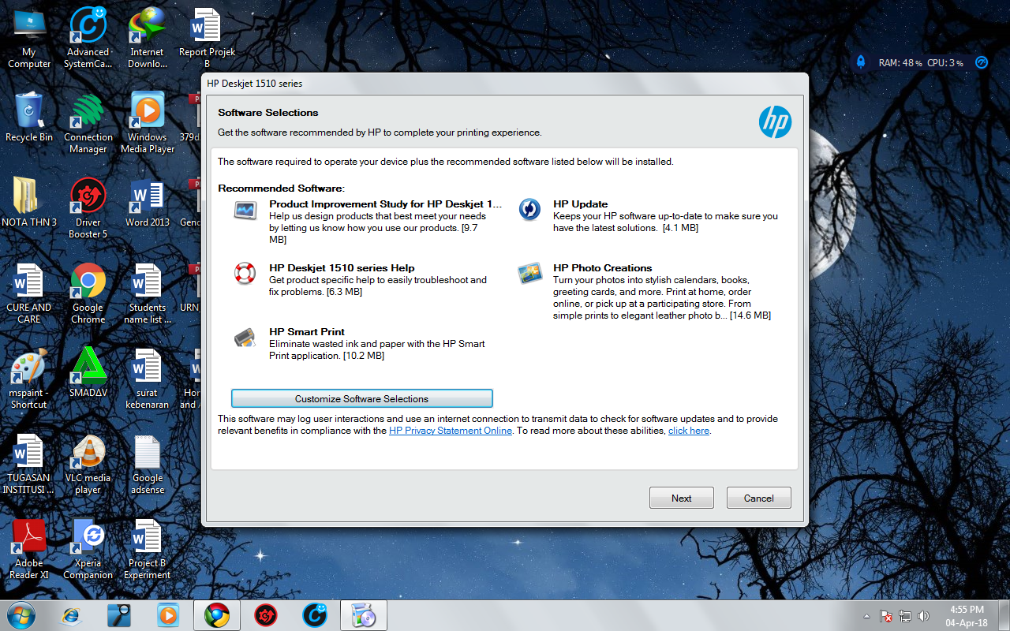Open the Action Center flag icon

tap(886, 616)
